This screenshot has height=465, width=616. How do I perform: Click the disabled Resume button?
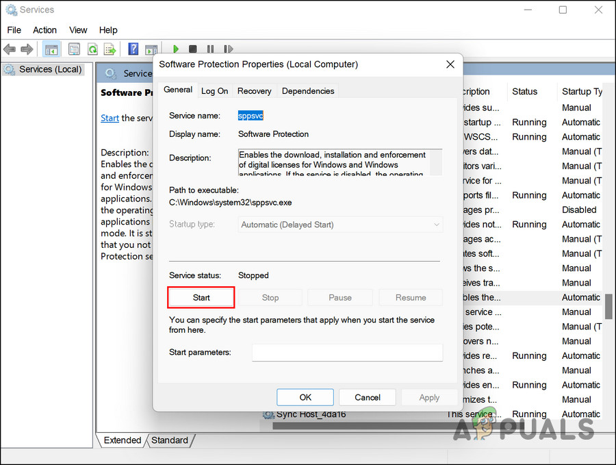tap(411, 297)
